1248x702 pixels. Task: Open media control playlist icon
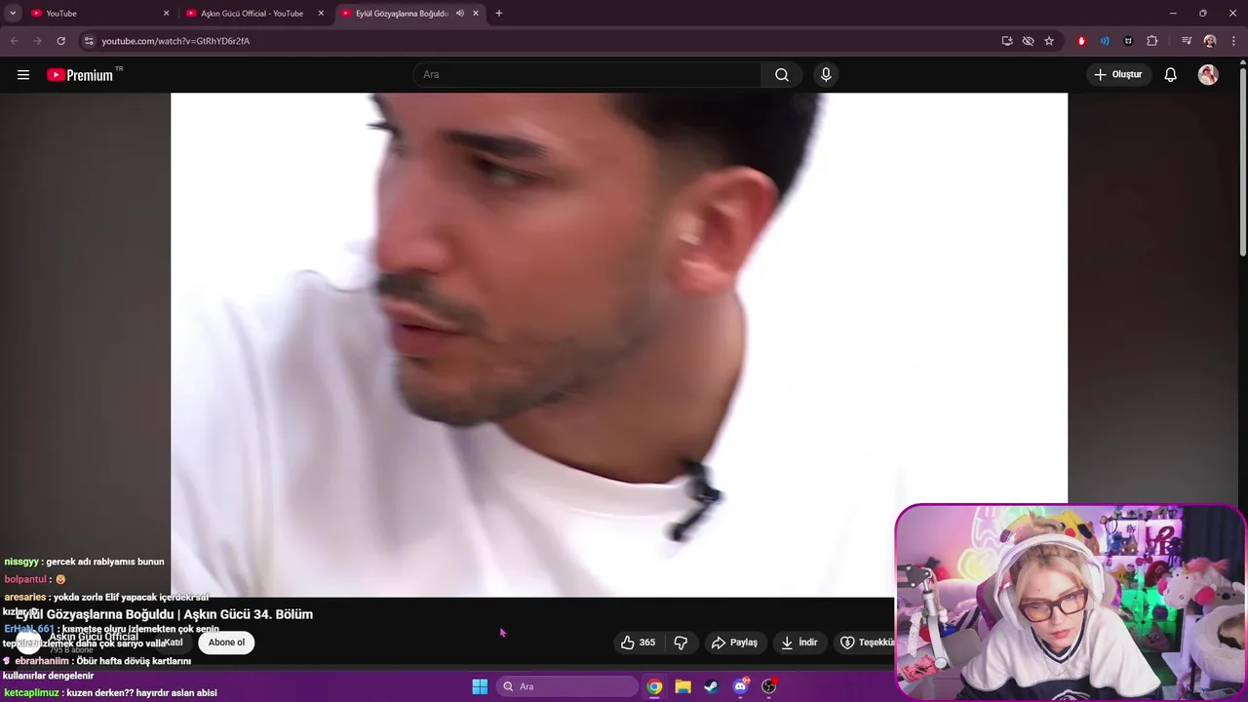tap(1187, 41)
